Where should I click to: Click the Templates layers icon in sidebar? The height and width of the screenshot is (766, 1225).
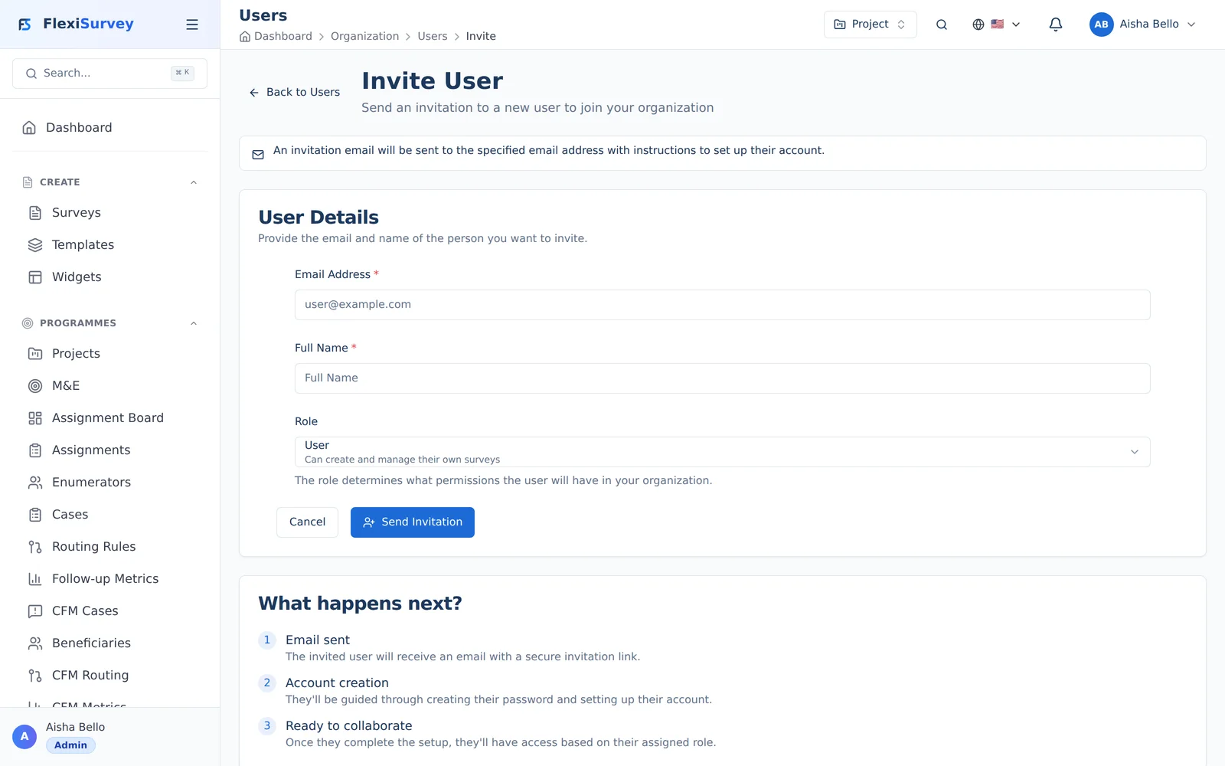pos(35,245)
